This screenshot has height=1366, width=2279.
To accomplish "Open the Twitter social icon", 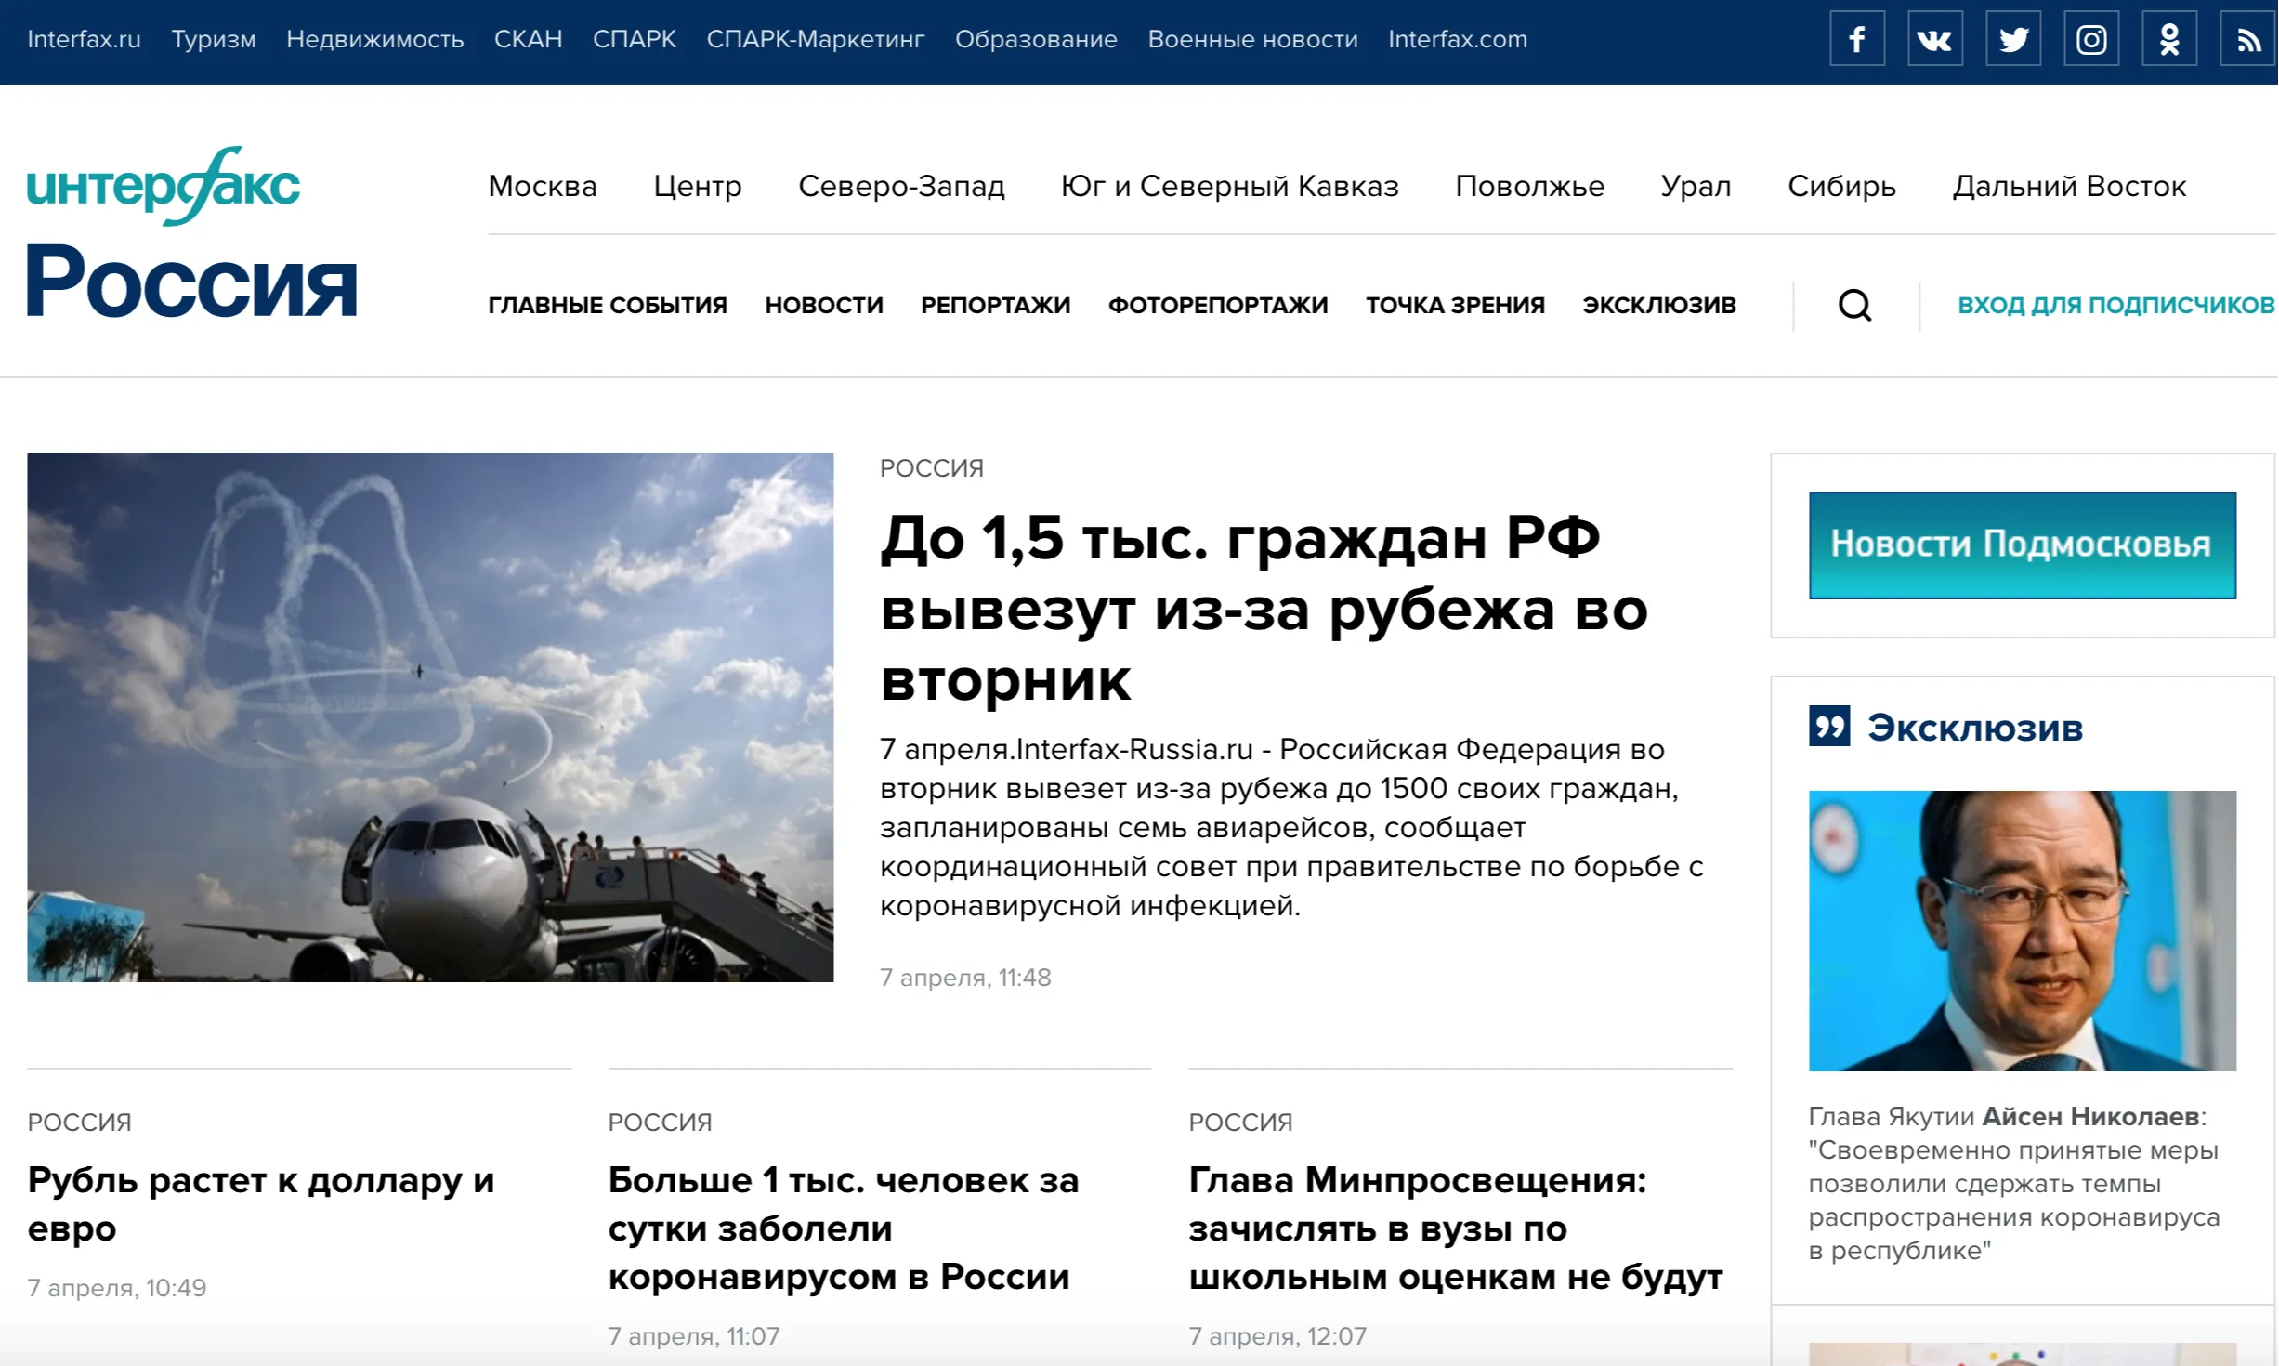I will (x=2013, y=38).
